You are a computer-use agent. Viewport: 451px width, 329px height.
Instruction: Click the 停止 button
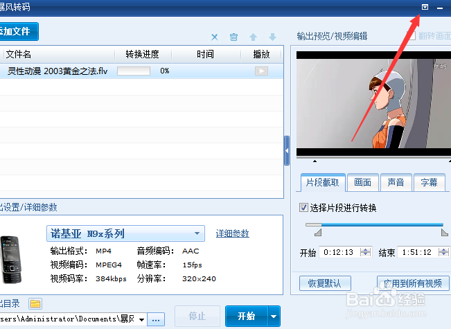[x=197, y=316]
